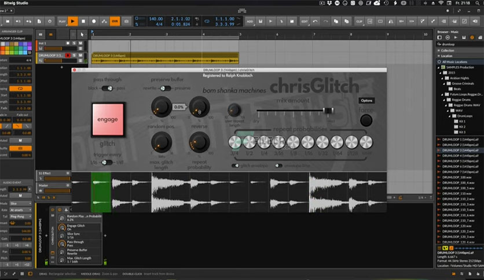Viewport: 484px width, 280px height.
Task: Open the PLAY menu in transport
Action: click(x=63, y=21)
